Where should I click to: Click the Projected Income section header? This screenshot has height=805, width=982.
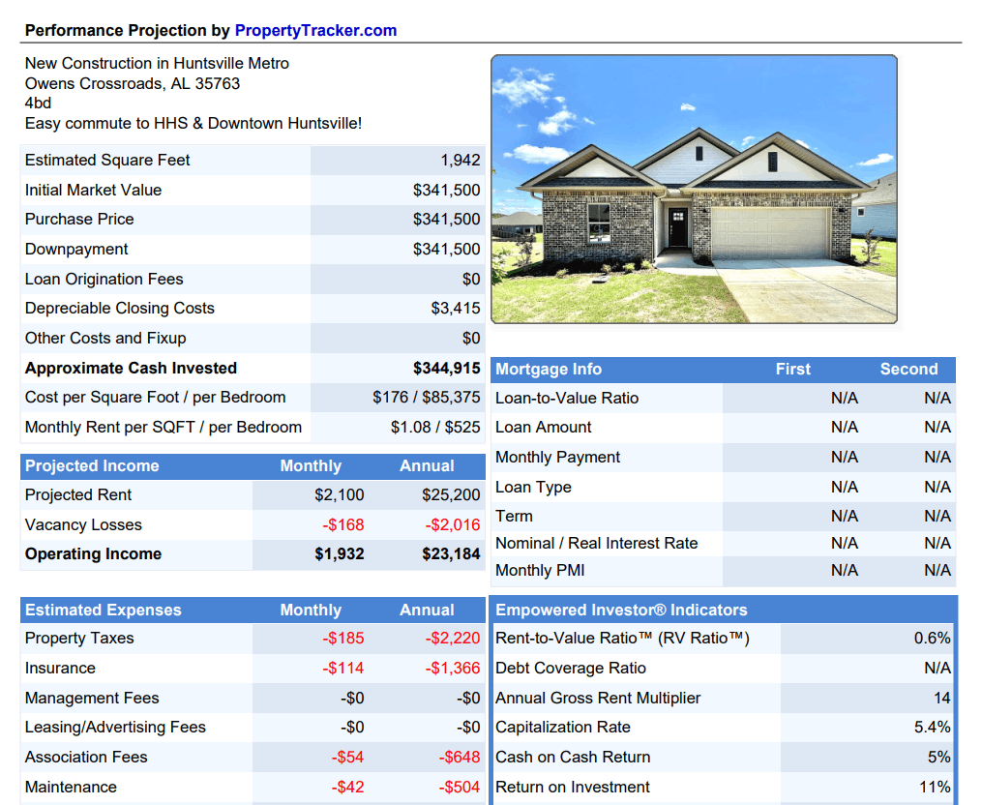[92, 465]
